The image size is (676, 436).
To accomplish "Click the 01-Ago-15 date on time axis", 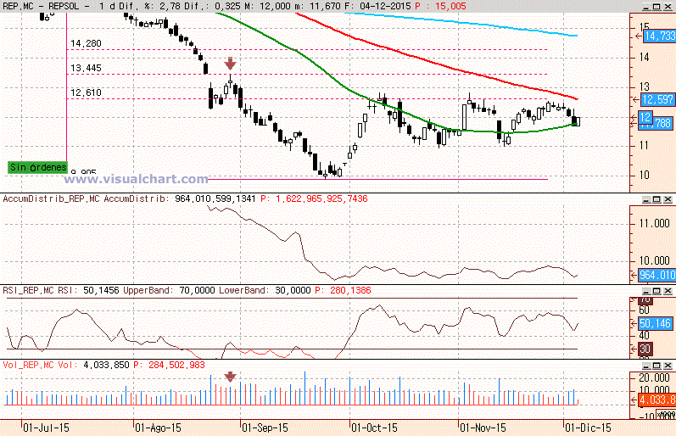I will (158, 428).
